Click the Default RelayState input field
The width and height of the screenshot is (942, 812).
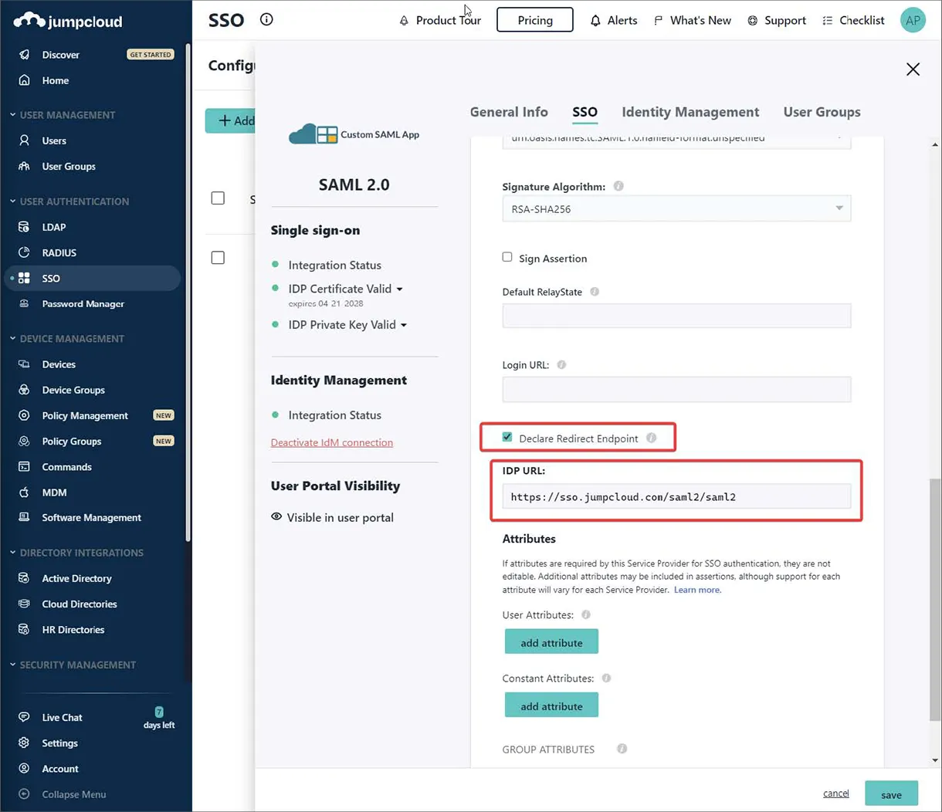click(x=676, y=315)
